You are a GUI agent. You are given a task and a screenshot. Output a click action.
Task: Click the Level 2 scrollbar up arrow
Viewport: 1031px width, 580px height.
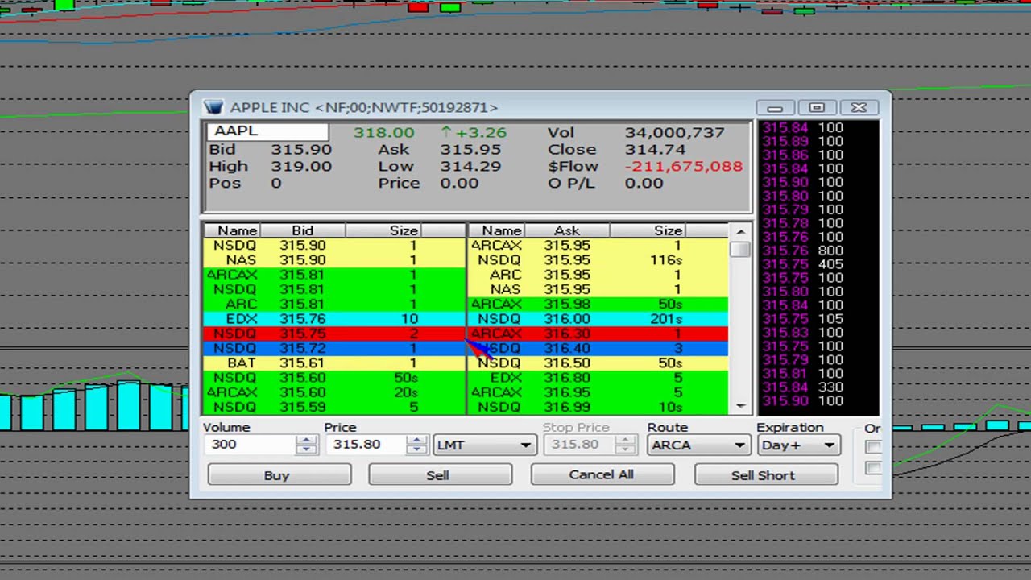click(x=740, y=232)
